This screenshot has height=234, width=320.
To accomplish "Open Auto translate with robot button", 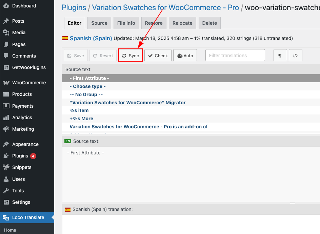I will [x=185, y=55].
